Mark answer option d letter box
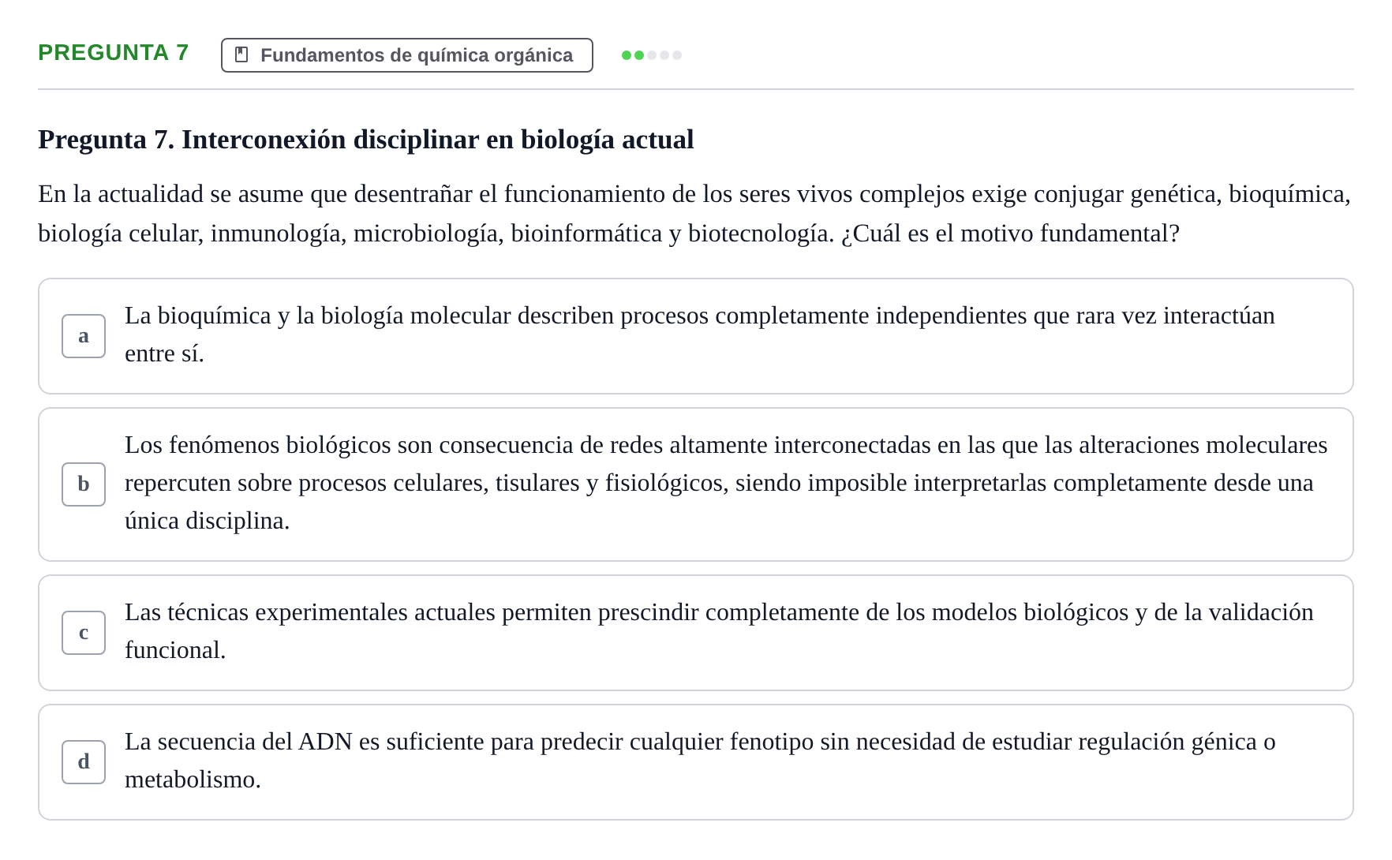Screen dimensions: 1392x860 point(84,762)
